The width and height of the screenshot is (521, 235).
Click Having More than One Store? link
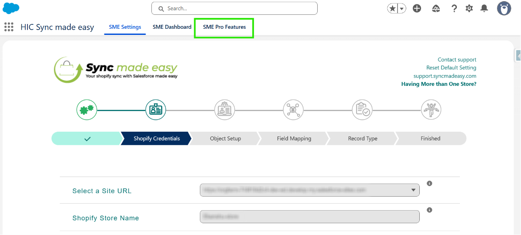click(439, 84)
